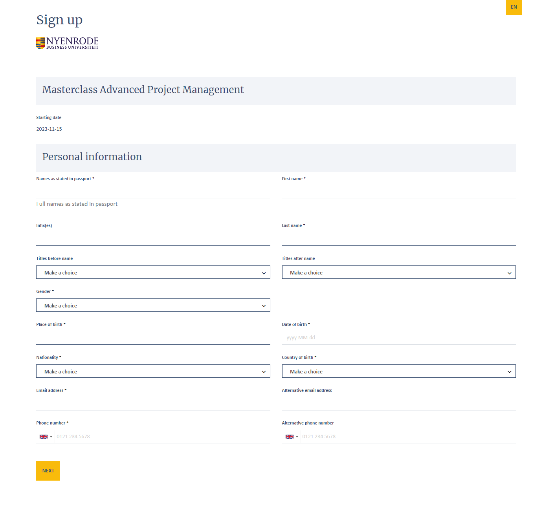Click the Alternative email address field
This screenshot has height=514, width=554.
point(398,404)
